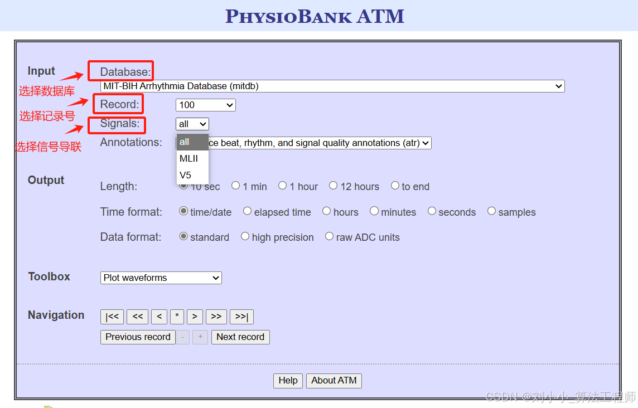The image size is (638, 408).
Task: Select time/date time format
Action: point(183,211)
